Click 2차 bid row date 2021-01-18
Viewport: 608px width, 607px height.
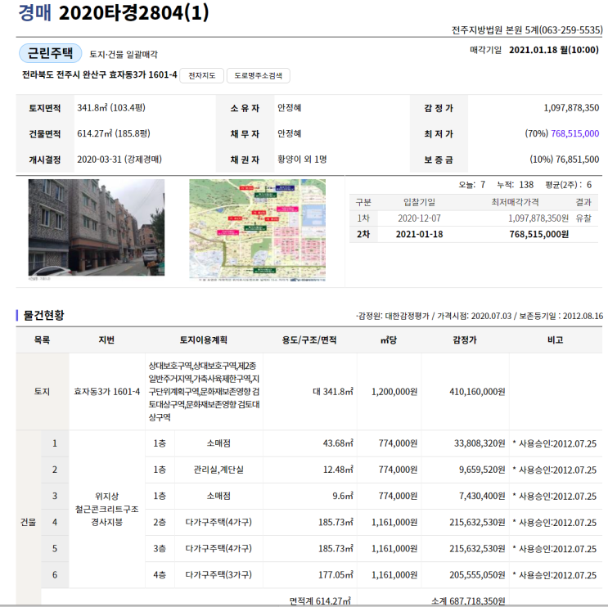click(419, 234)
